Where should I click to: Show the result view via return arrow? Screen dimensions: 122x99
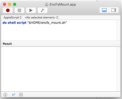13,94
